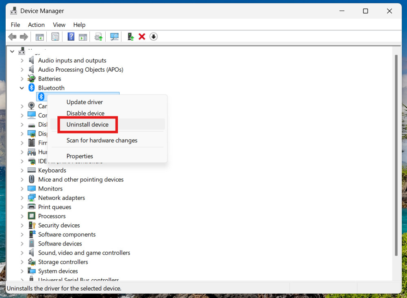Open the Help icon in the toolbar
407x298 pixels.
tap(71, 37)
